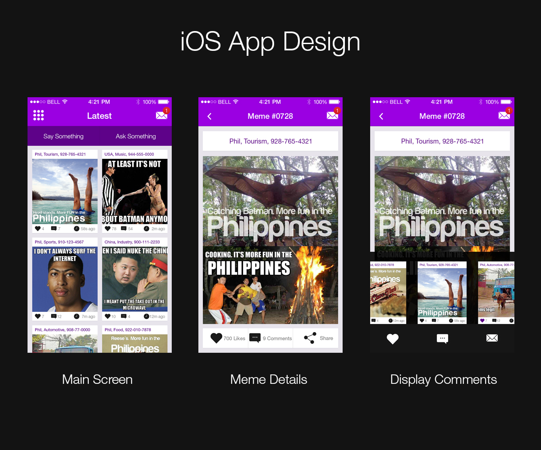The width and height of the screenshot is (541, 450).
Task: Toggle the heart under the 'I don't always surf' meme
Action: (x=37, y=316)
